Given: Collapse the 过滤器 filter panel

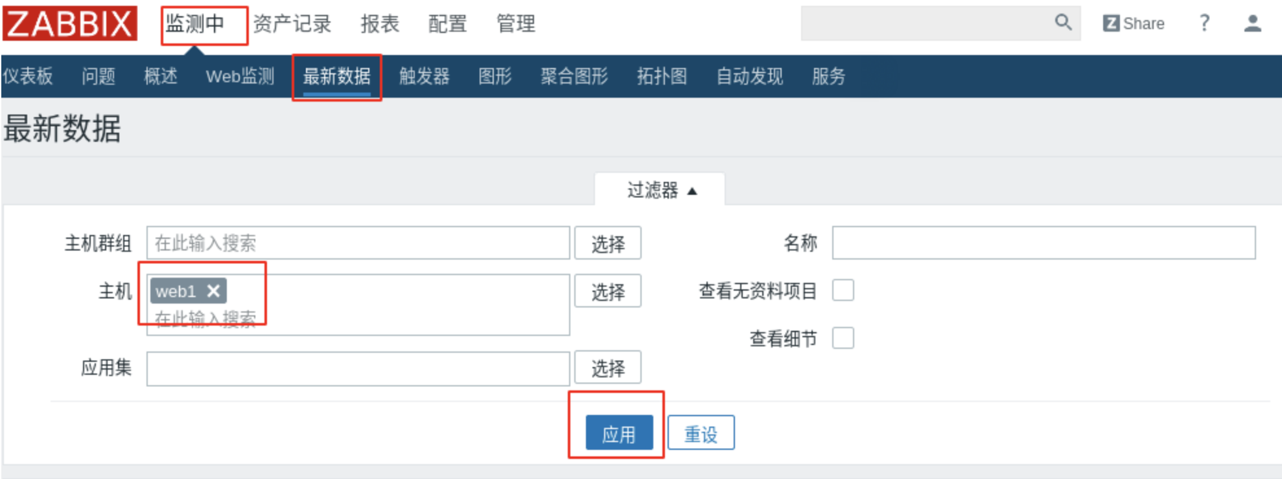Looking at the screenshot, I should (x=660, y=190).
